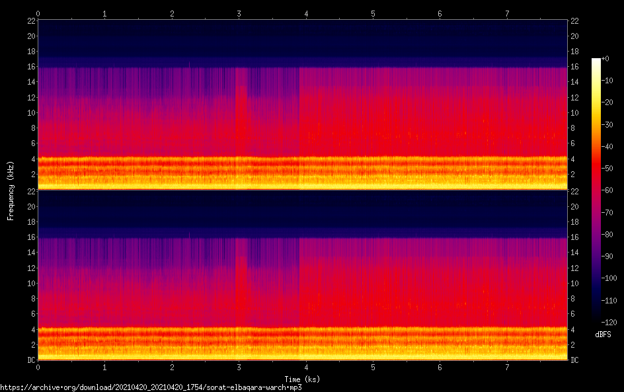Click the "-70" color scale label
The height and width of the screenshot is (392, 624).
click(x=607, y=212)
